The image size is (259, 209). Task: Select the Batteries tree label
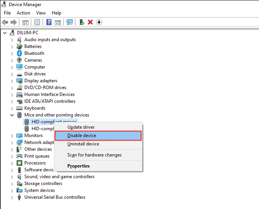[x=33, y=46]
